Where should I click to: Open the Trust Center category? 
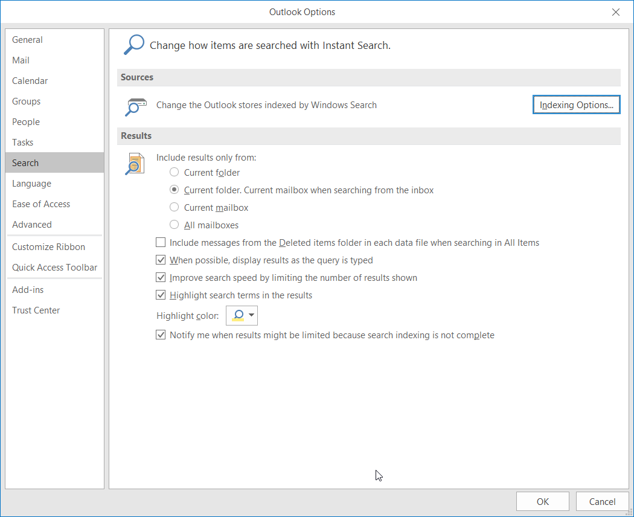54,310
